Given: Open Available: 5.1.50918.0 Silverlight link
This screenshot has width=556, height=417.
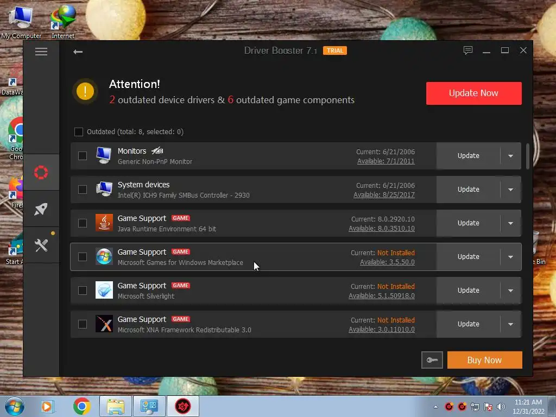Looking at the screenshot, I should pos(382,296).
